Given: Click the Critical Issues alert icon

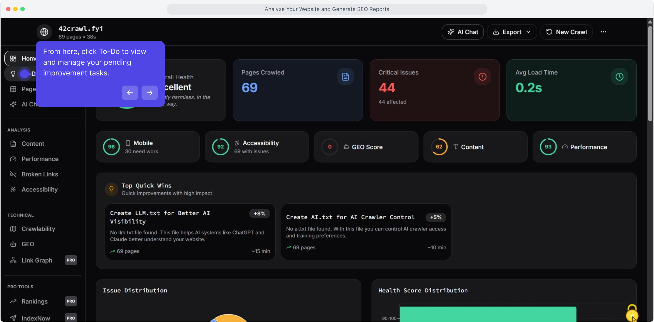Looking at the screenshot, I should click(482, 77).
